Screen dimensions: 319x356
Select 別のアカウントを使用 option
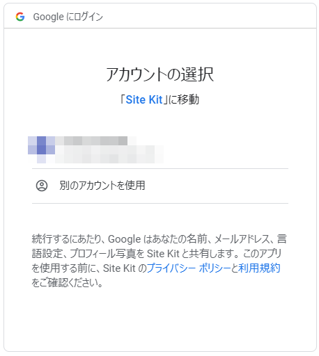(x=160, y=186)
